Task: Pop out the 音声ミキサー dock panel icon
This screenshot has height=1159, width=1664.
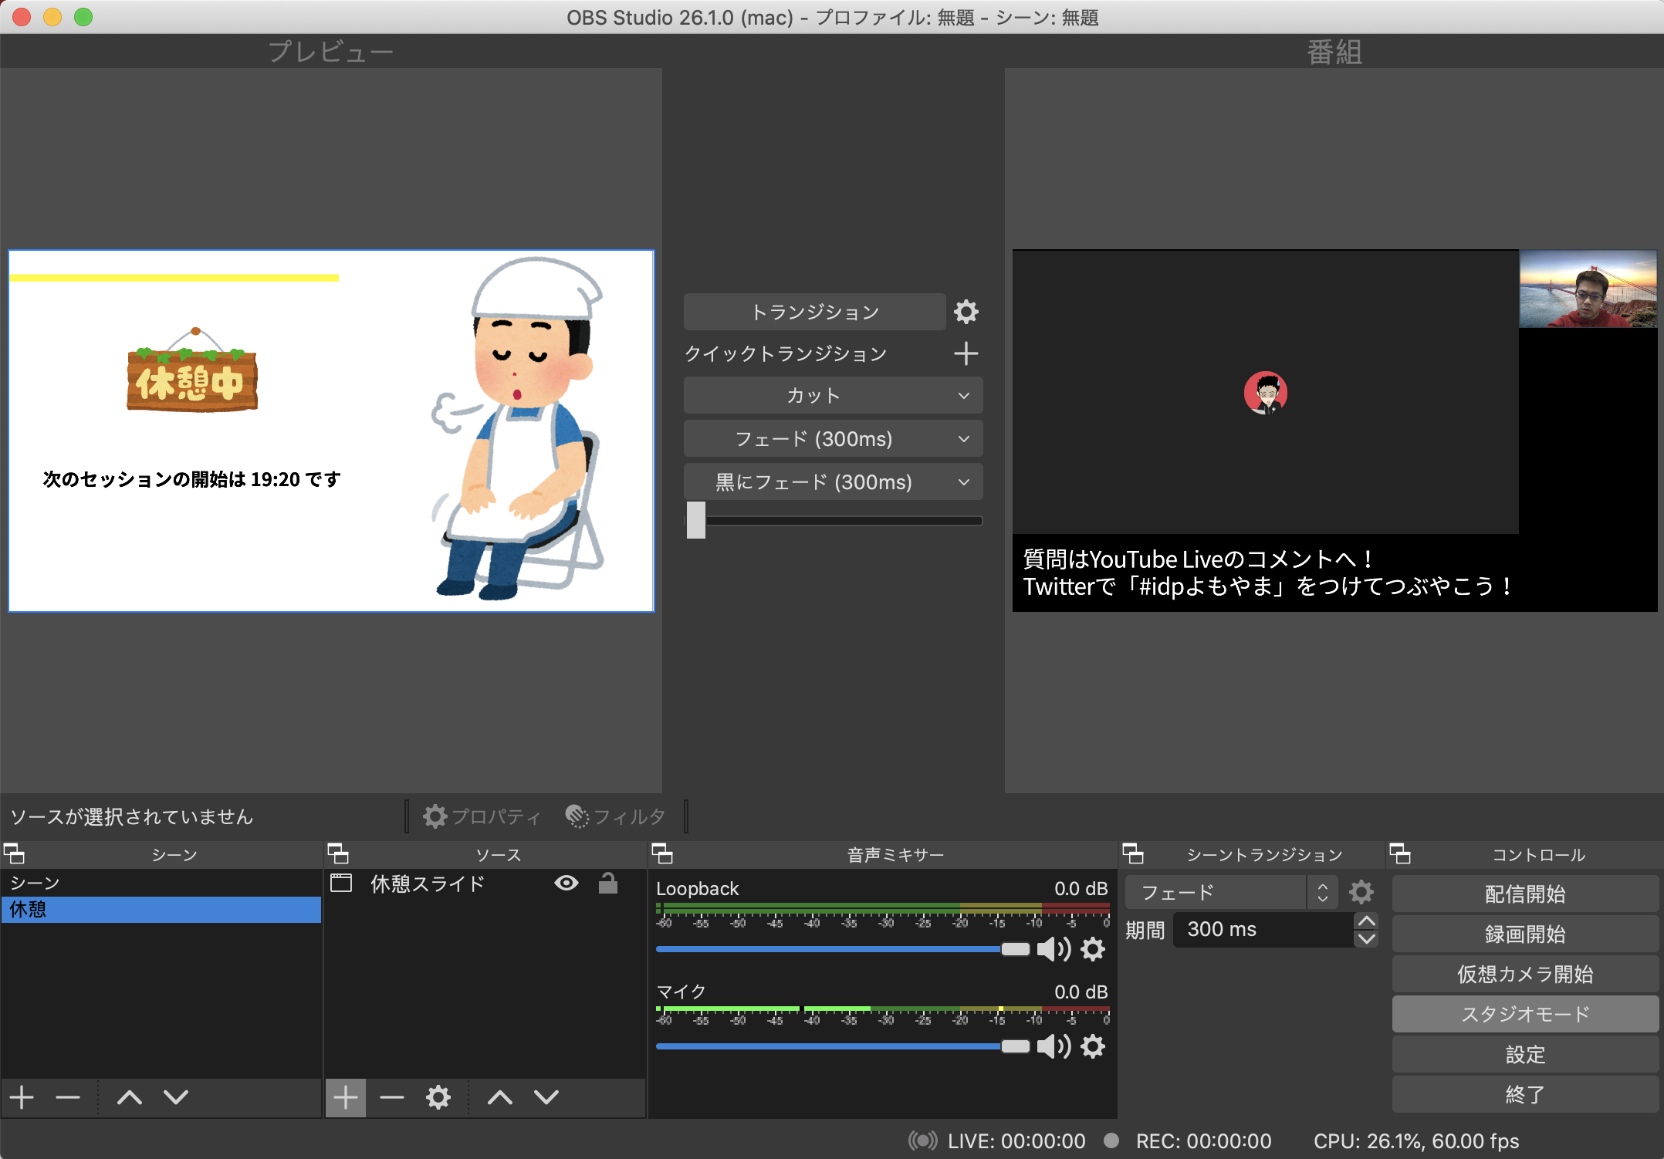Action: 663,854
